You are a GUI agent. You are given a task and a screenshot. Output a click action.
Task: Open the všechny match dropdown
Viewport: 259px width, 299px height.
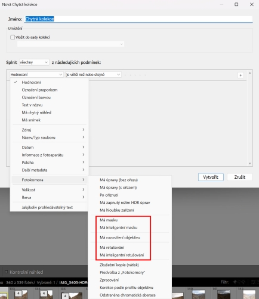point(34,62)
